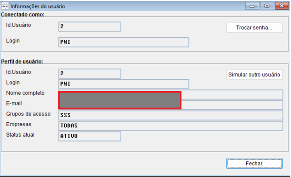Screen dimensions: 291x177
Task: Click the Simular outro usuário button
Action: click(254, 74)
